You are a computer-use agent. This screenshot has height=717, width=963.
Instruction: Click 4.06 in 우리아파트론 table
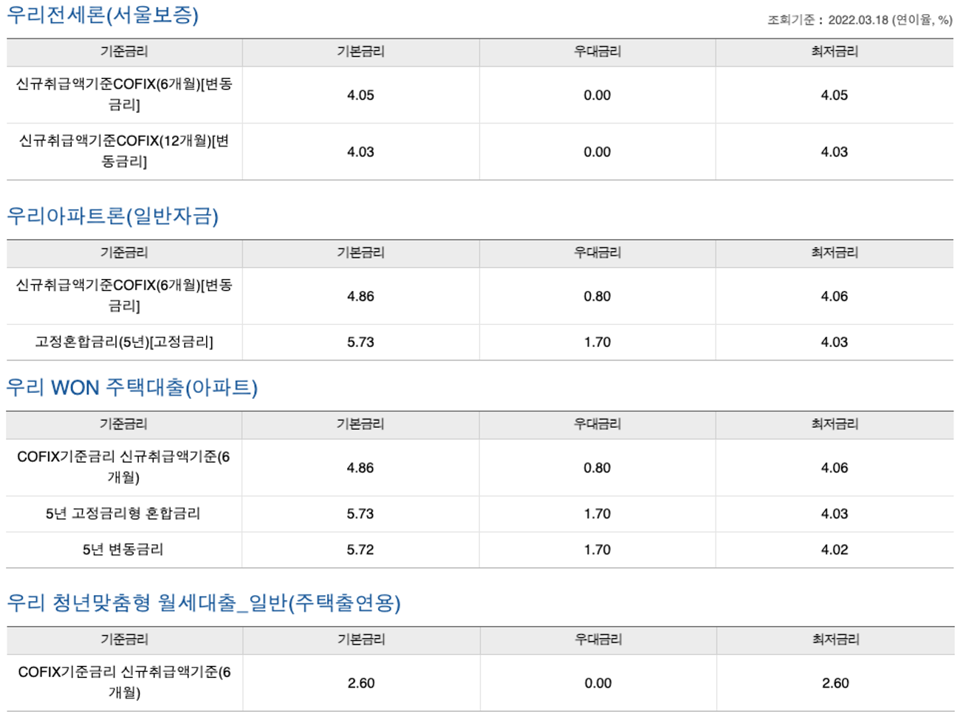835,296
